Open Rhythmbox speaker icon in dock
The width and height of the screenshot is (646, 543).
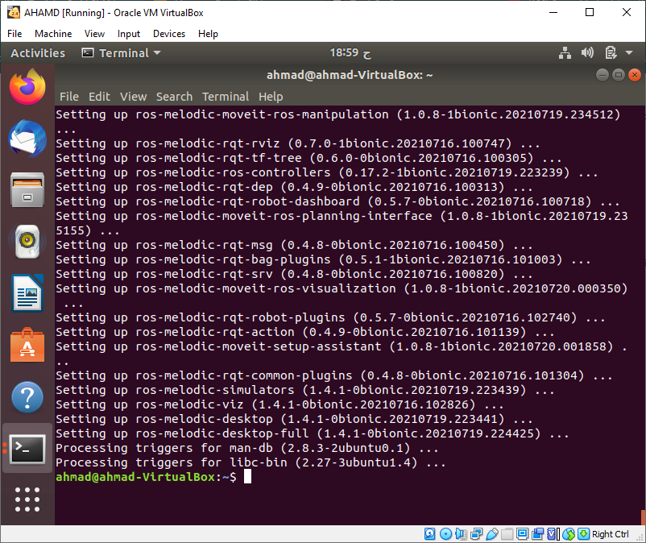(x=27, y=242)
